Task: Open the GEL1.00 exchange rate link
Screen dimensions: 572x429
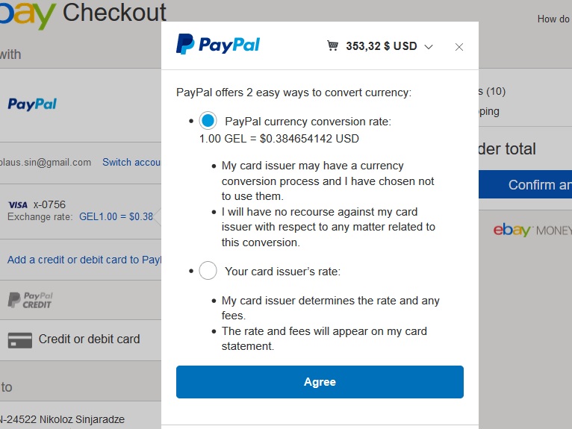Action: [116, 217]
